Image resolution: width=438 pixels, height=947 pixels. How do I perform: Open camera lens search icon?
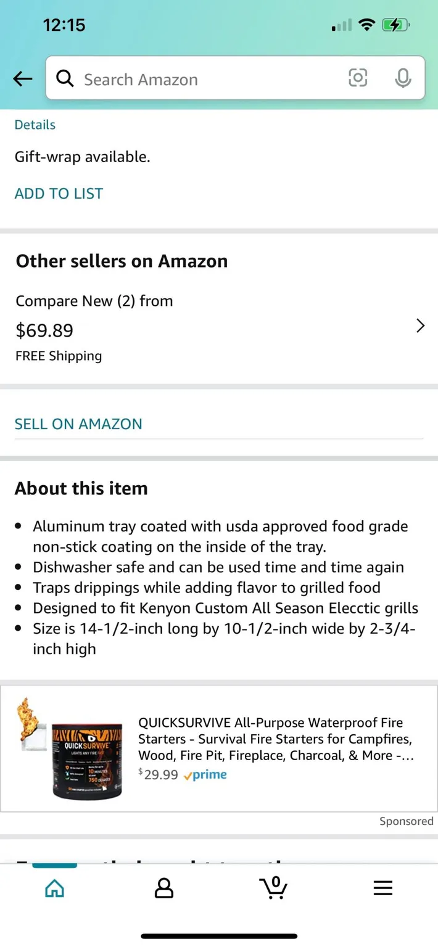click(x=358, y=78)
